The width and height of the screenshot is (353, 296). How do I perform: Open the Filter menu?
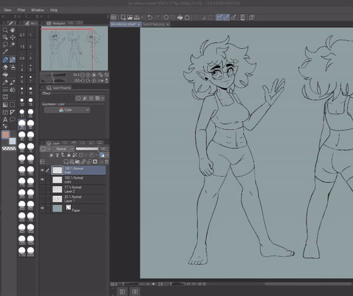tap(21, 10)
